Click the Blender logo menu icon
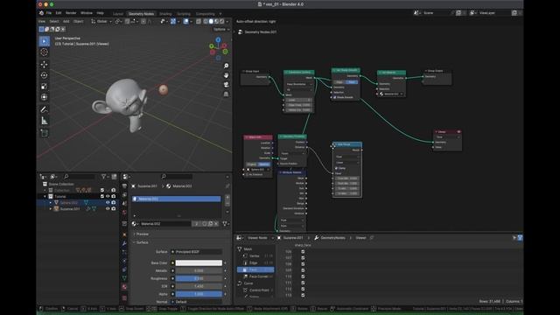560x315 pixels. click(41, 13)
